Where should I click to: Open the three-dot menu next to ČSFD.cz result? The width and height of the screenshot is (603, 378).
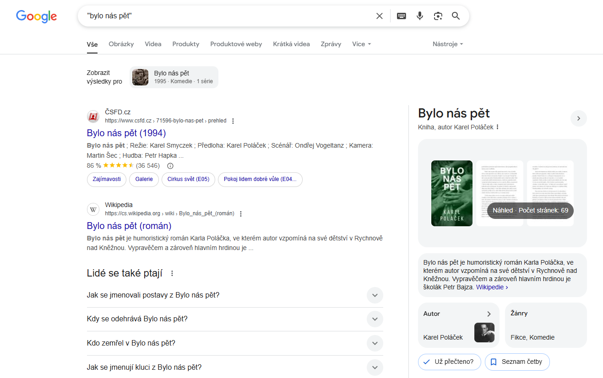point(233,121)
